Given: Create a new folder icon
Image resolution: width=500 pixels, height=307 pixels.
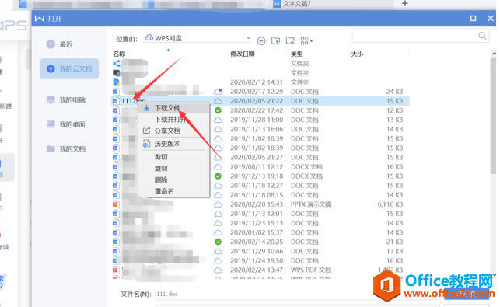Looking at the screenshot, I should (x=290, y=40).
